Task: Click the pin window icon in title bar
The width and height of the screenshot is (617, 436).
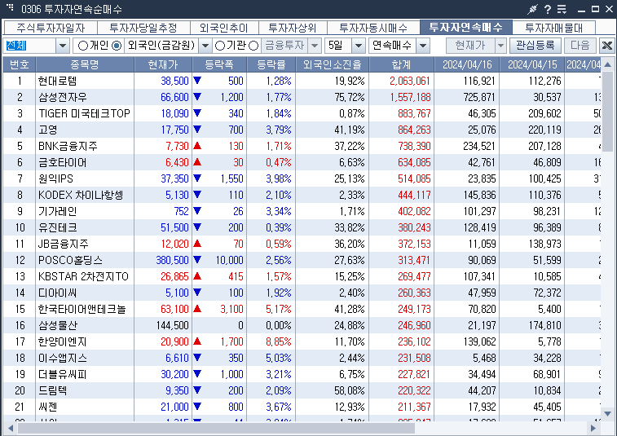Action: coord(532,9)
